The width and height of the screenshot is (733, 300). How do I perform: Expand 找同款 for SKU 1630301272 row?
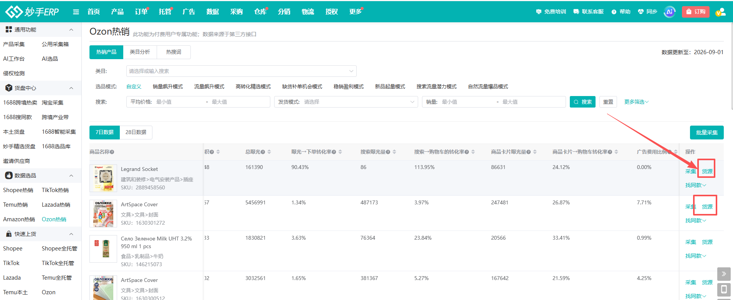pos(696,220)
